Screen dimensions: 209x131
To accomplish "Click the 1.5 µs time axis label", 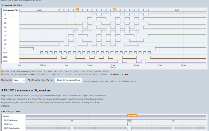I will (90, 65).
